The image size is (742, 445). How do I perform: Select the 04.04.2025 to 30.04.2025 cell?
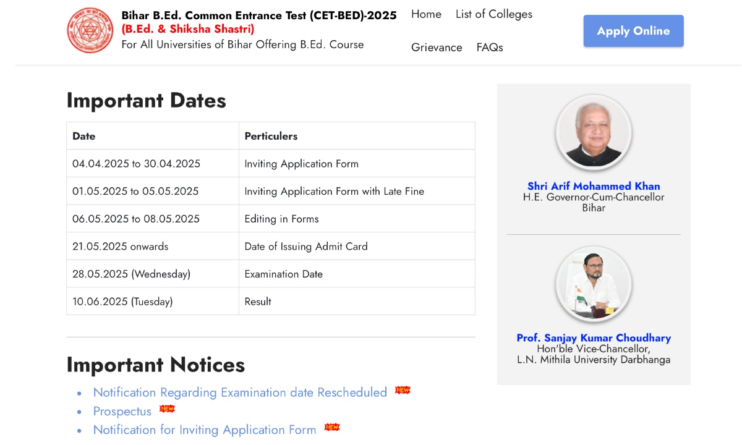coord(153,164)
